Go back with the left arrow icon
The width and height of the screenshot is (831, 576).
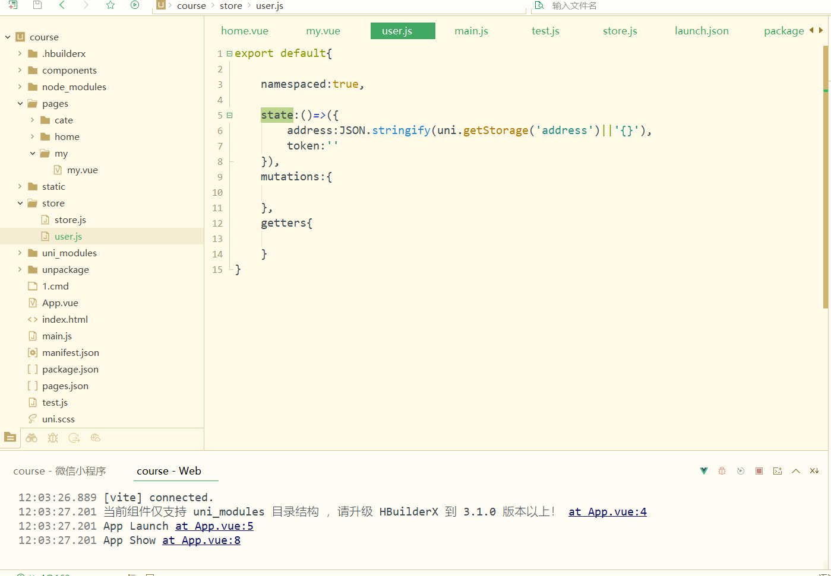tap(62, 5)
